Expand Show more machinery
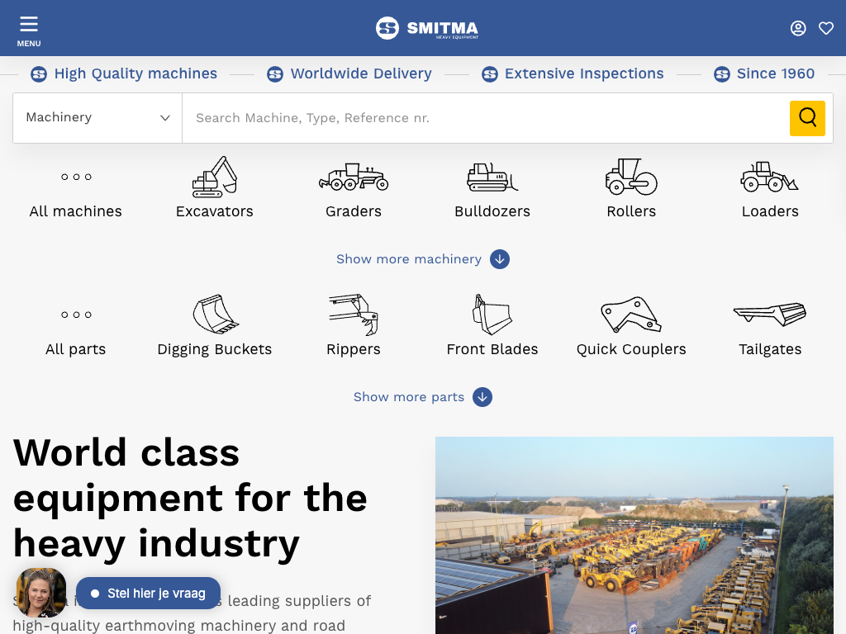The width and height of the screenshot is (846, 634). point(422,259)
